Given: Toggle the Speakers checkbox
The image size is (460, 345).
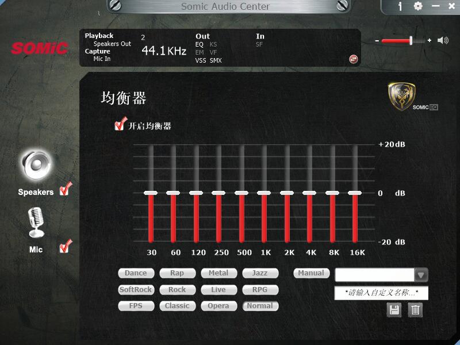Looking at the screenshot, I should 66,189.
